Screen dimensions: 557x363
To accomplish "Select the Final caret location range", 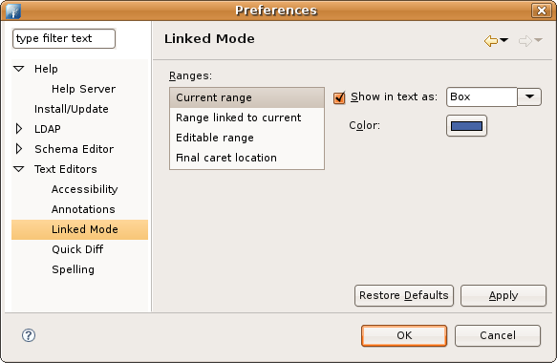I will pyautogui.click(x=246, y=158).
